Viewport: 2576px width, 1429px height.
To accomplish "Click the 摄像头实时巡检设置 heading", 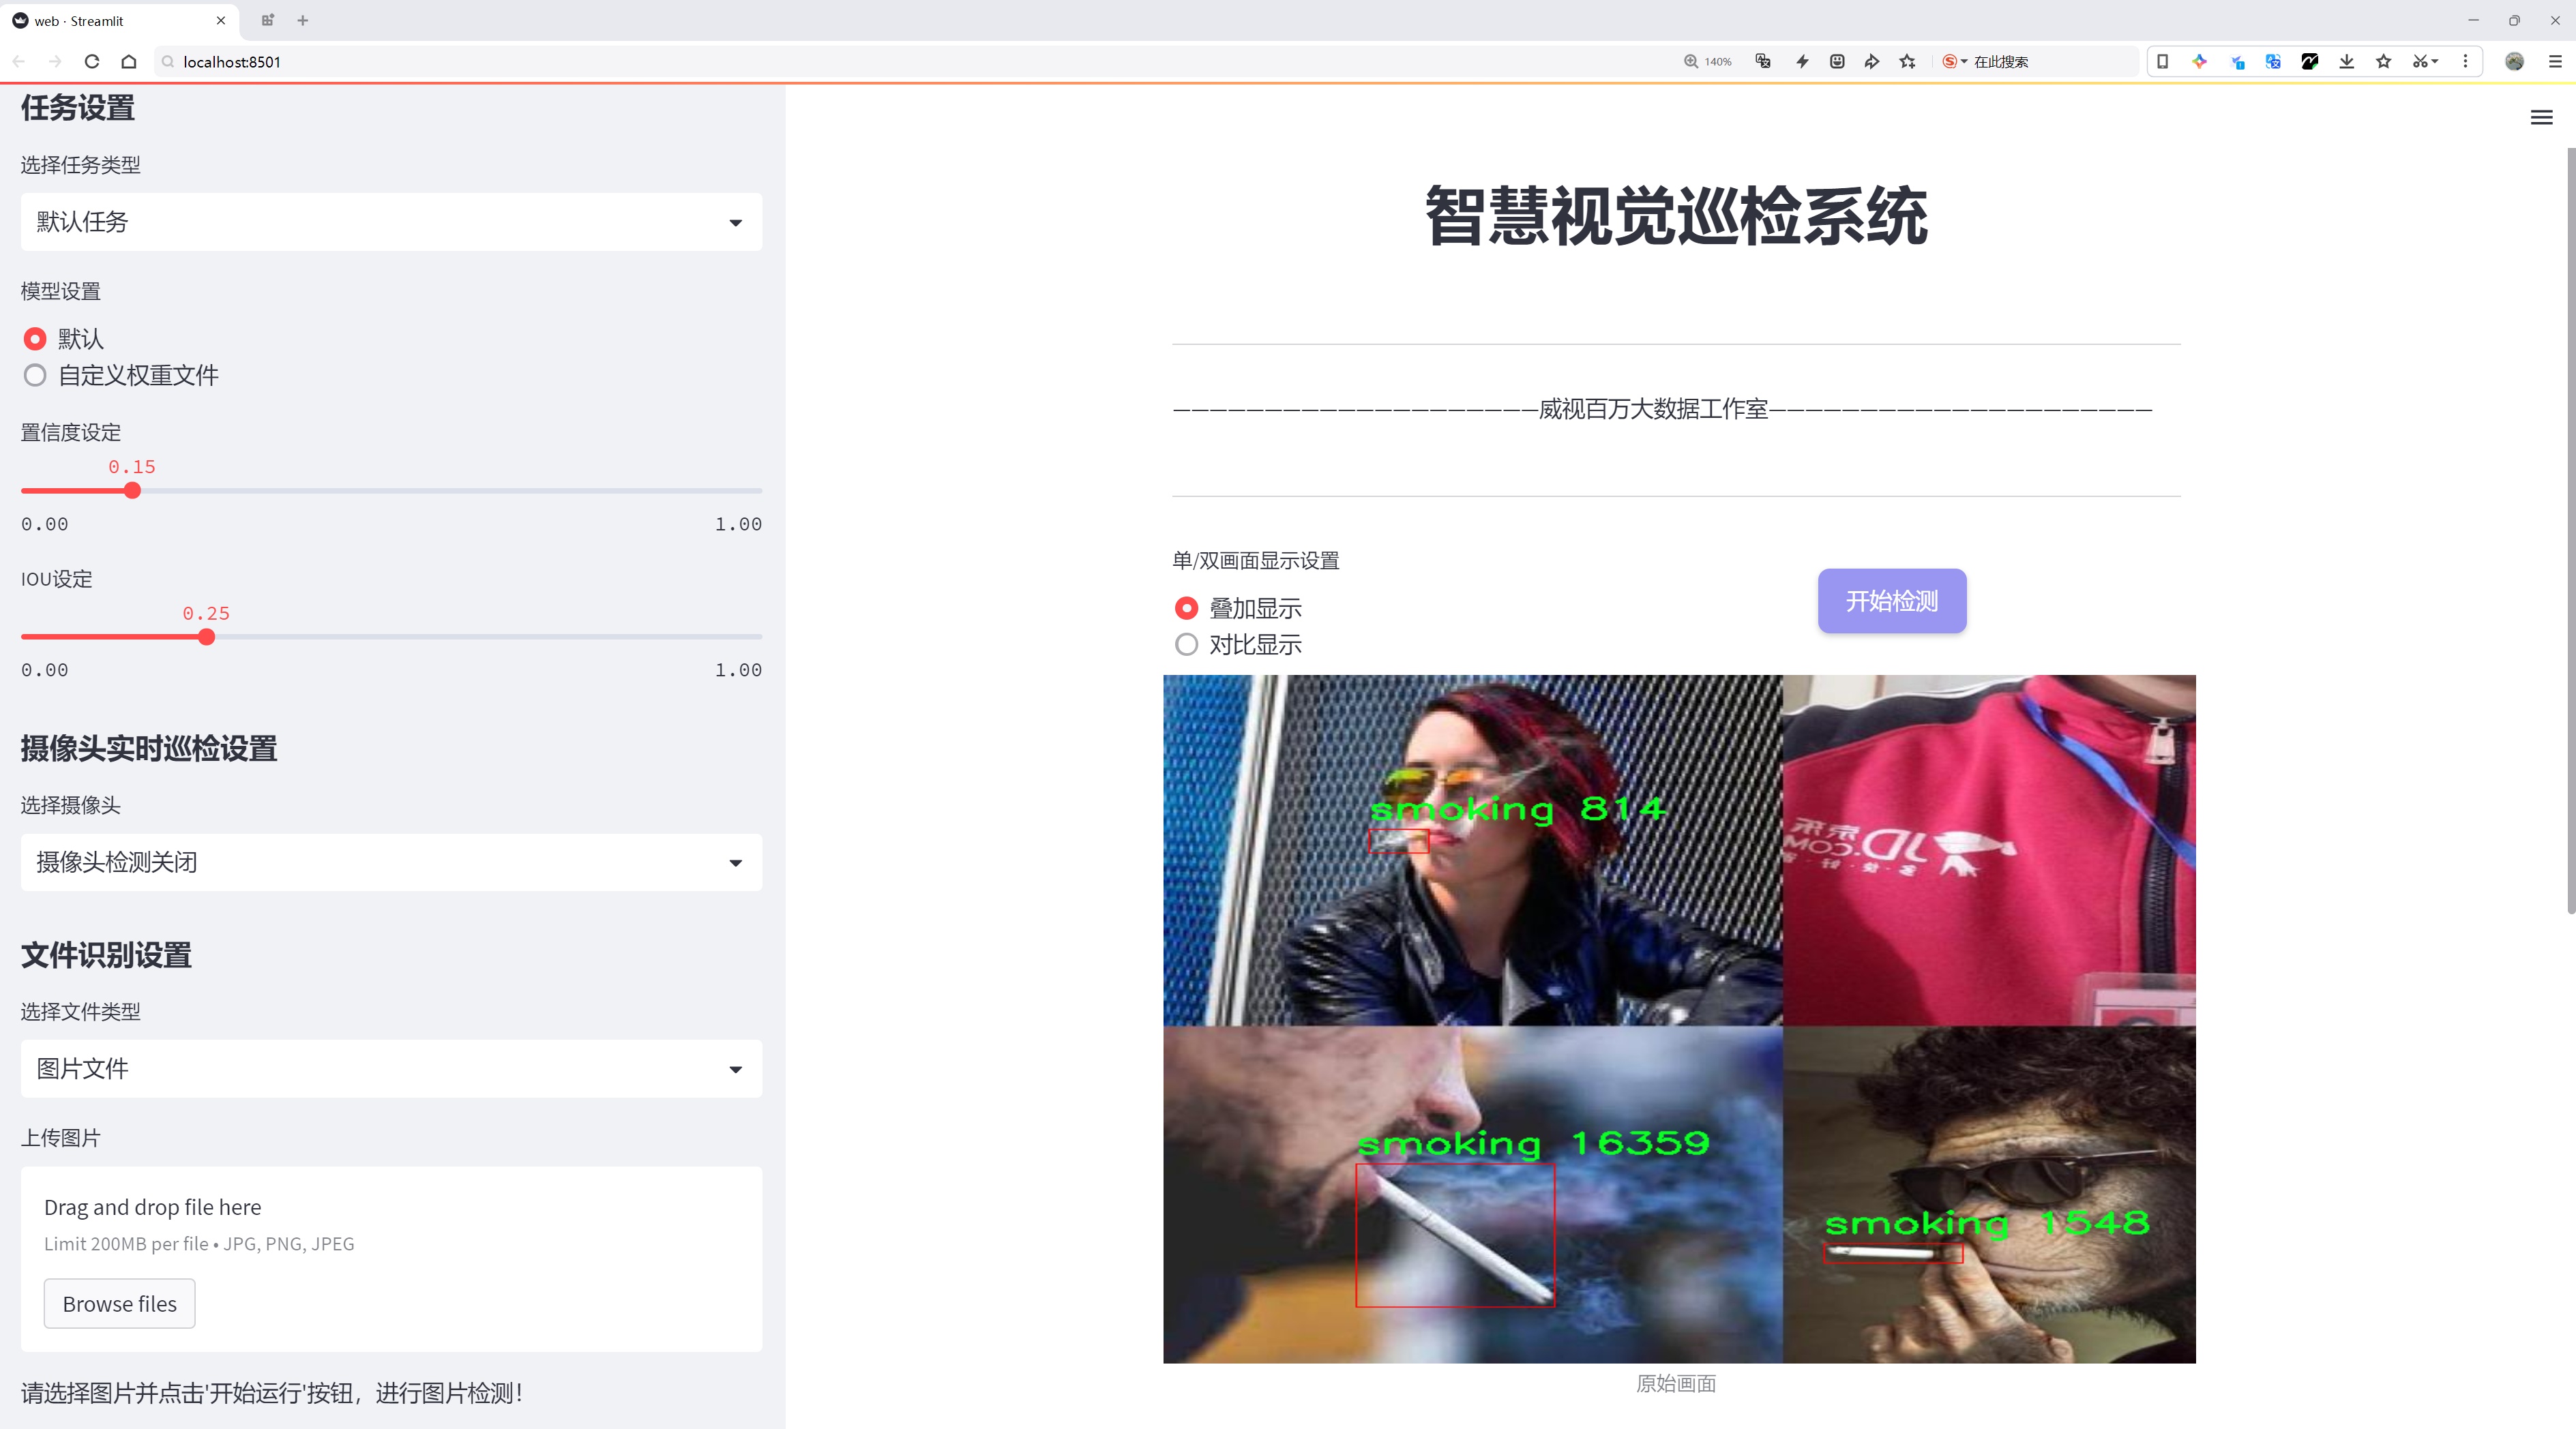I will click(x=149, y=749).
